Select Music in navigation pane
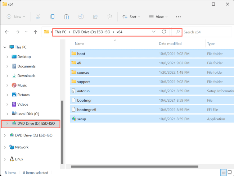This screenshot has height=176, width=234. (x=19, y=85)
